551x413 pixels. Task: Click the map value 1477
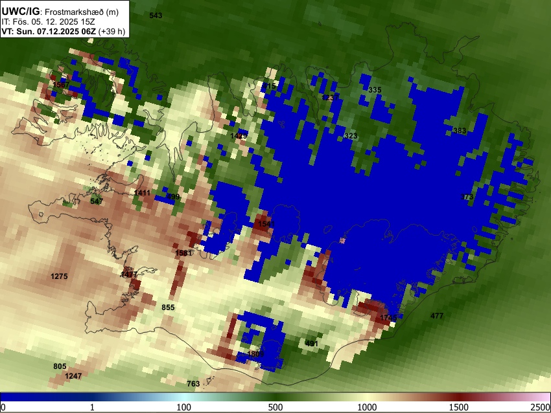[129, 274]
